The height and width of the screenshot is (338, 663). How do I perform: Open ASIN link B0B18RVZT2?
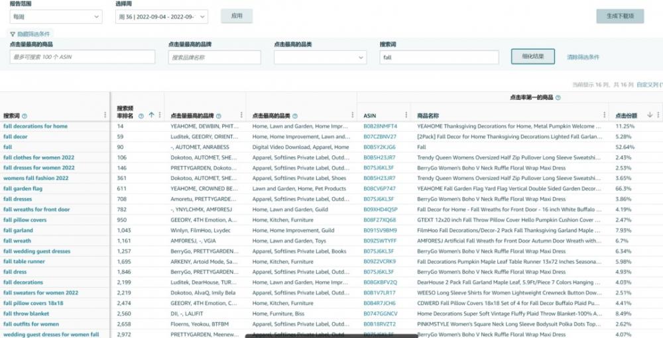[x=380, y=325]
